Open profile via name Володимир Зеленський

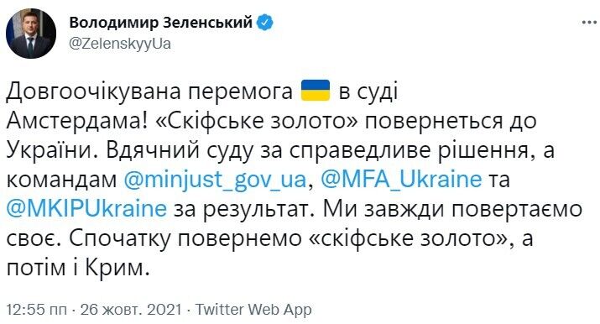coord(161,23)
